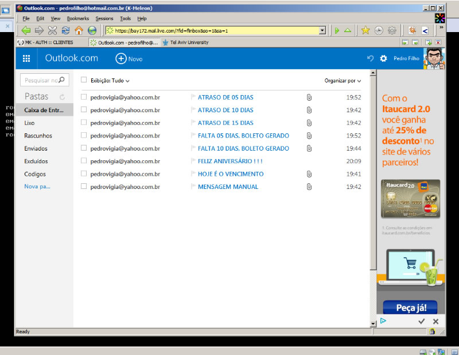Reload the page using refresh icon
The width and height of the screenshot is (459, 355).
click(65, 30)
